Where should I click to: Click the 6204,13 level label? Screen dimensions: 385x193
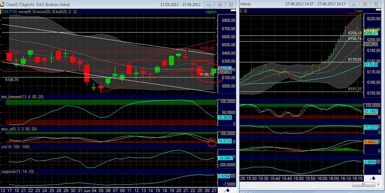[355, 33]
